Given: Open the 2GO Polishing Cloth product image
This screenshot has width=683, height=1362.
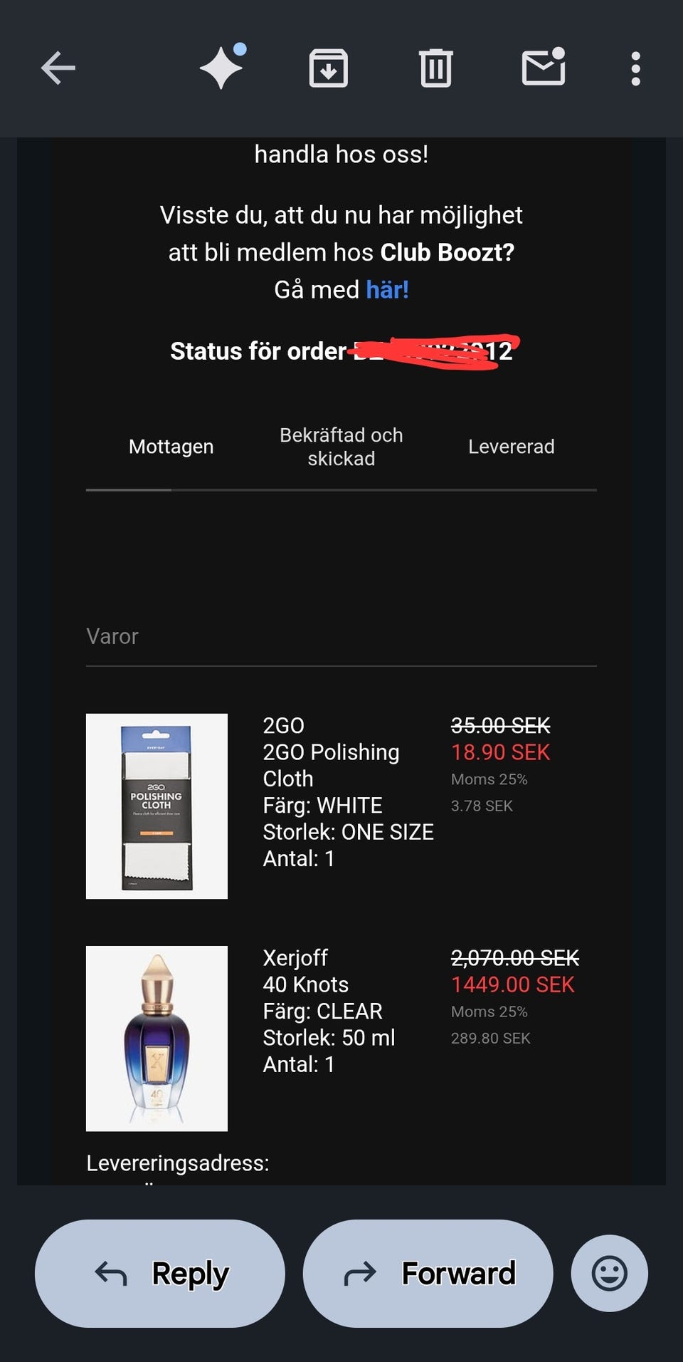Looking at the screenshot, I should click(x=157, y=806).
